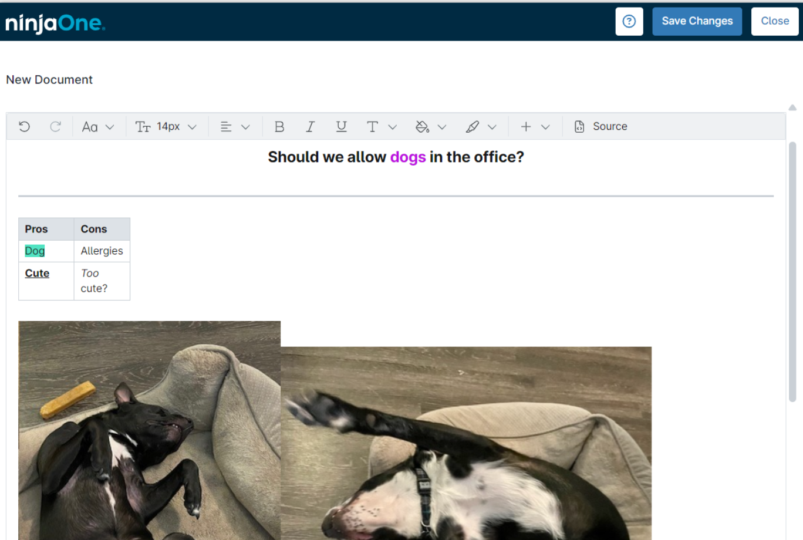The height and width of the screenshot is (540, 803).
Task: Toggle bold formatting
Action: (x=279, y=126)
